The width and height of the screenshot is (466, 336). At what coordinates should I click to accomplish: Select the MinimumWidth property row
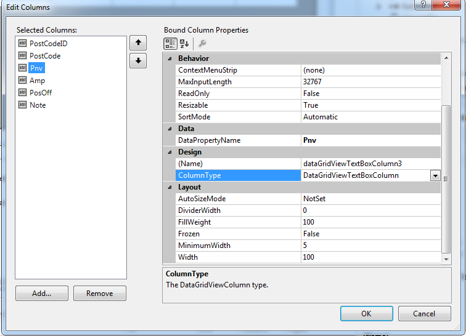tap(308, 246)
